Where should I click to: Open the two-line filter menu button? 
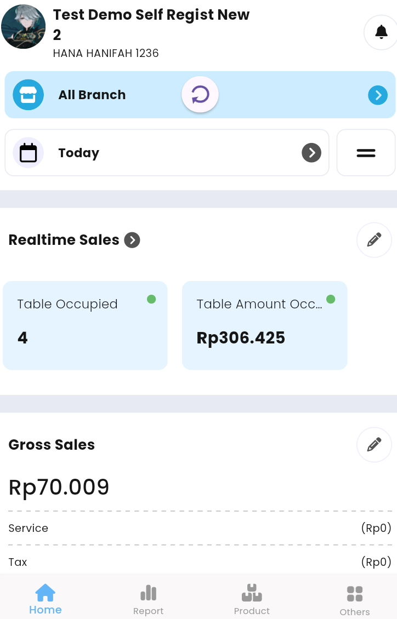pos(366,153)
